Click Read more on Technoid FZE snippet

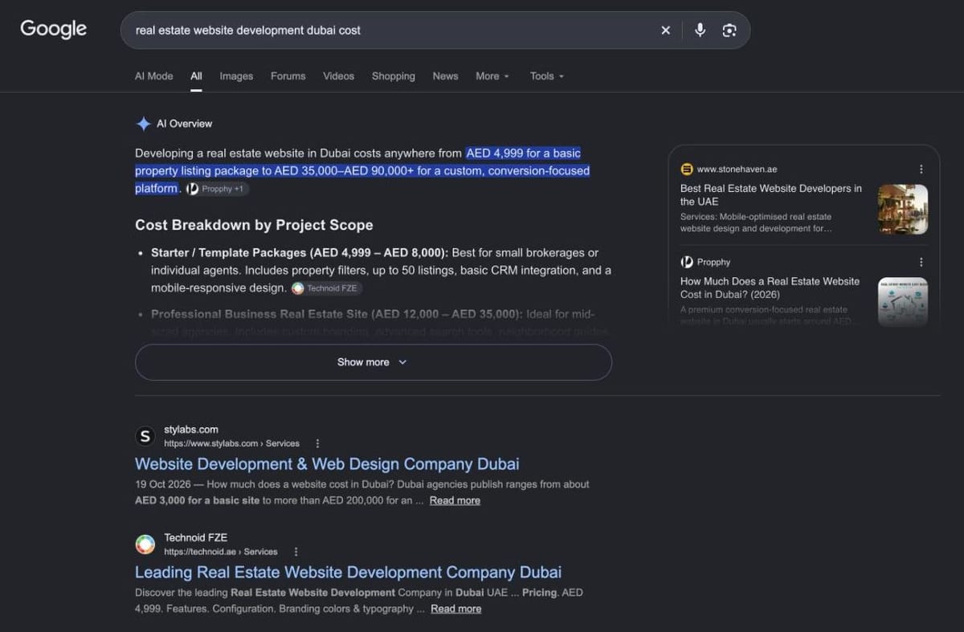pyautogui.click(x=455, y=609)
